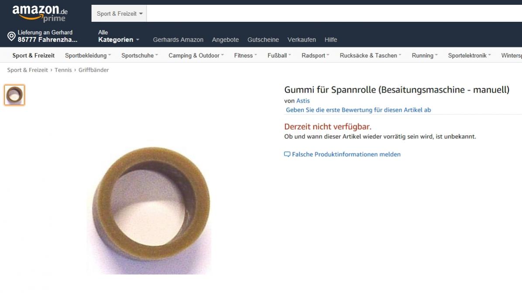Select the rubber ring product thumbnail
522x298 pixels.
[14, 95]
